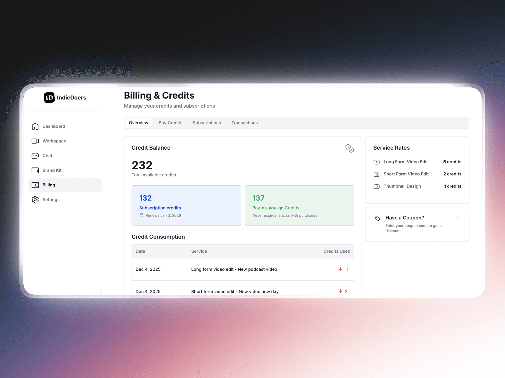Screen dimensions: 505x378
Task: Open Chat using the speech bubble icon
Action: click(x=35, y=156)
